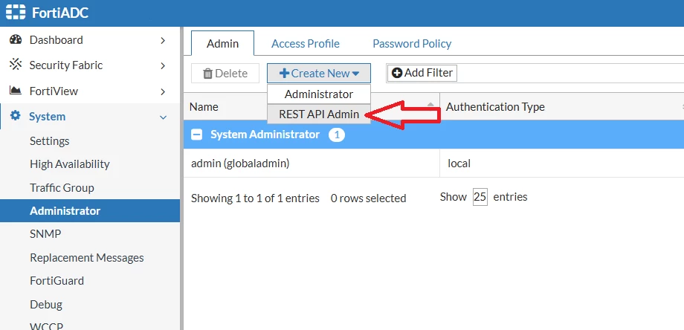Image resolution: width=684 pixels, height=330 pixels.
Task: Click the FortiADC title text
Action: tap(60, 13)
